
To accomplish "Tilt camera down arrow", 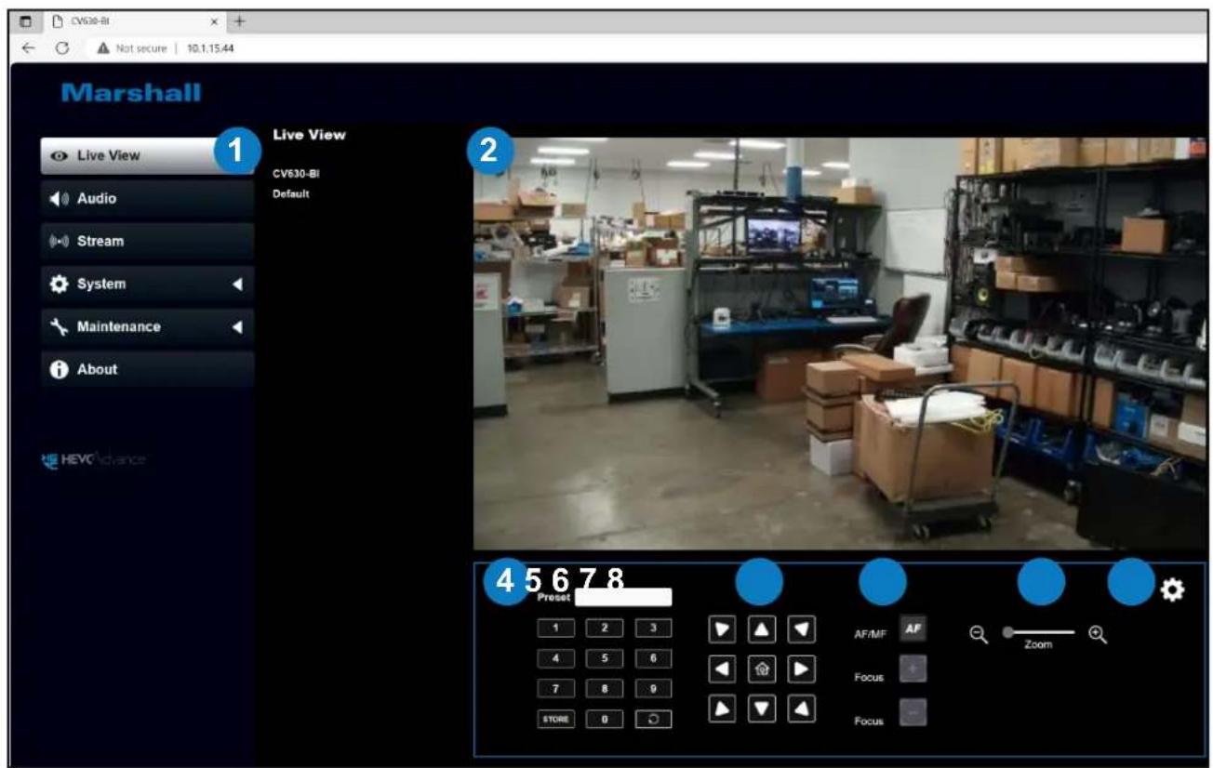I will [762, 709].
